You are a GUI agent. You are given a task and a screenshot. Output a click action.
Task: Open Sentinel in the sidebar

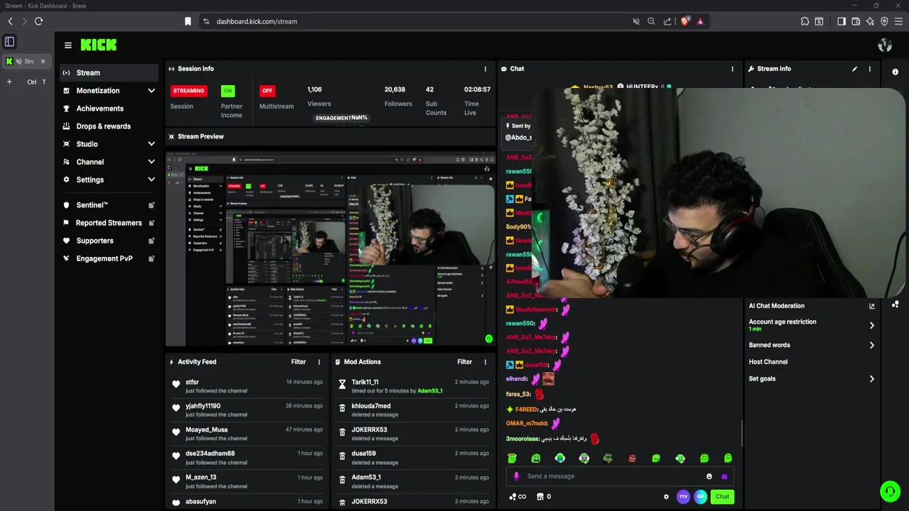pos(109,205)
